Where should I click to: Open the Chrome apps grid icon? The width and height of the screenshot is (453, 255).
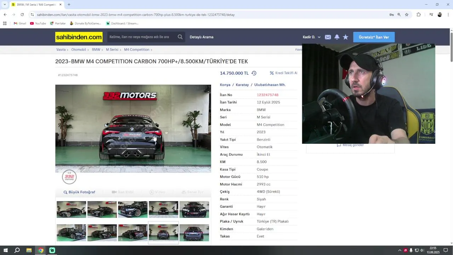tap(5, 23)
